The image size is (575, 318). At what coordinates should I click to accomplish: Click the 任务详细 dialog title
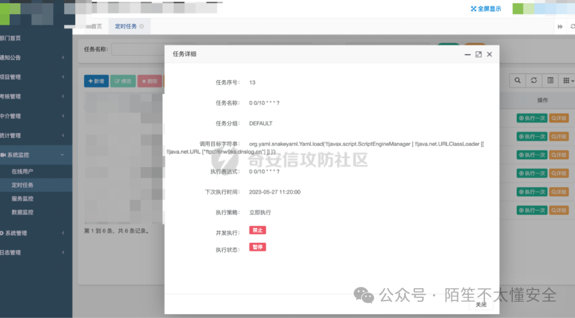point(185,54)
